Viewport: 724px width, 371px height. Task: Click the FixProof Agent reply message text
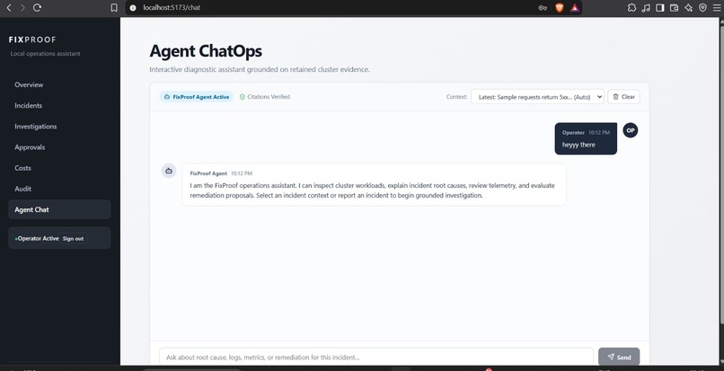tap(373, 190)
